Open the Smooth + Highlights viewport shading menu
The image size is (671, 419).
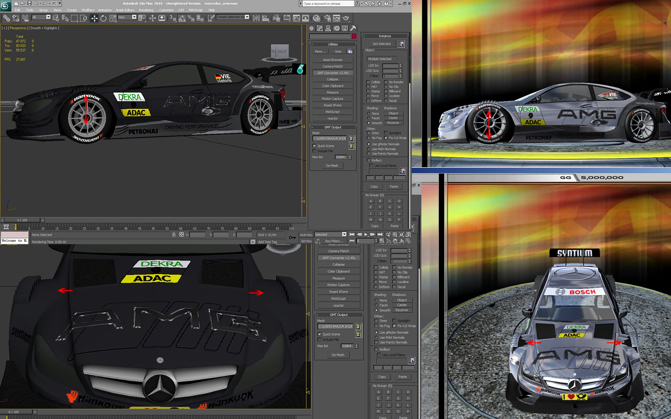(44, 28)
